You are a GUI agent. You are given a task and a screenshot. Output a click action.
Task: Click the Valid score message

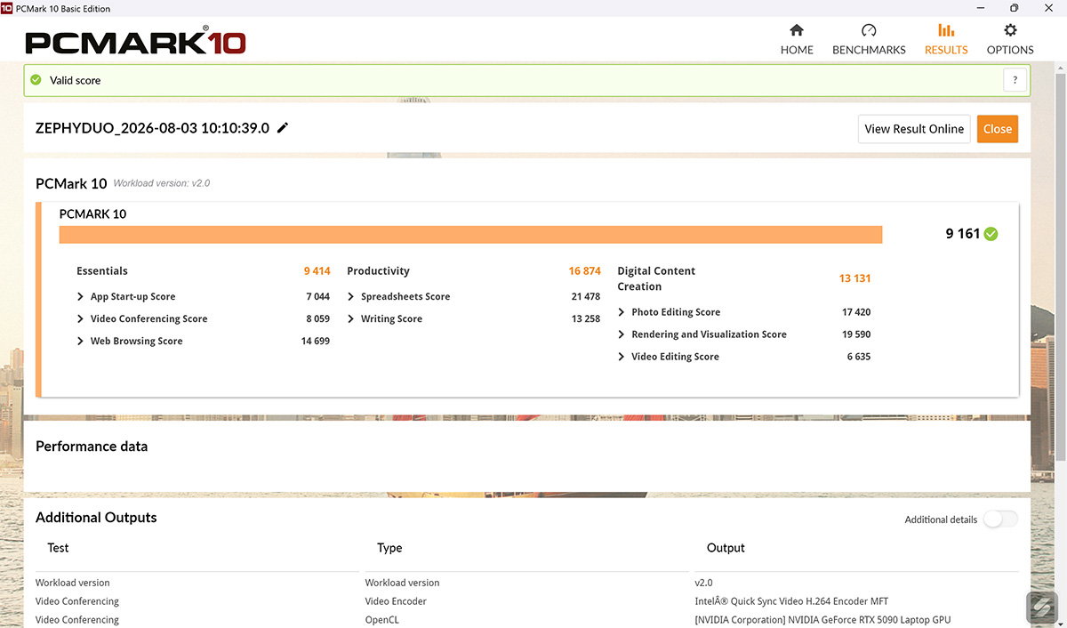[x=75, y=80]
